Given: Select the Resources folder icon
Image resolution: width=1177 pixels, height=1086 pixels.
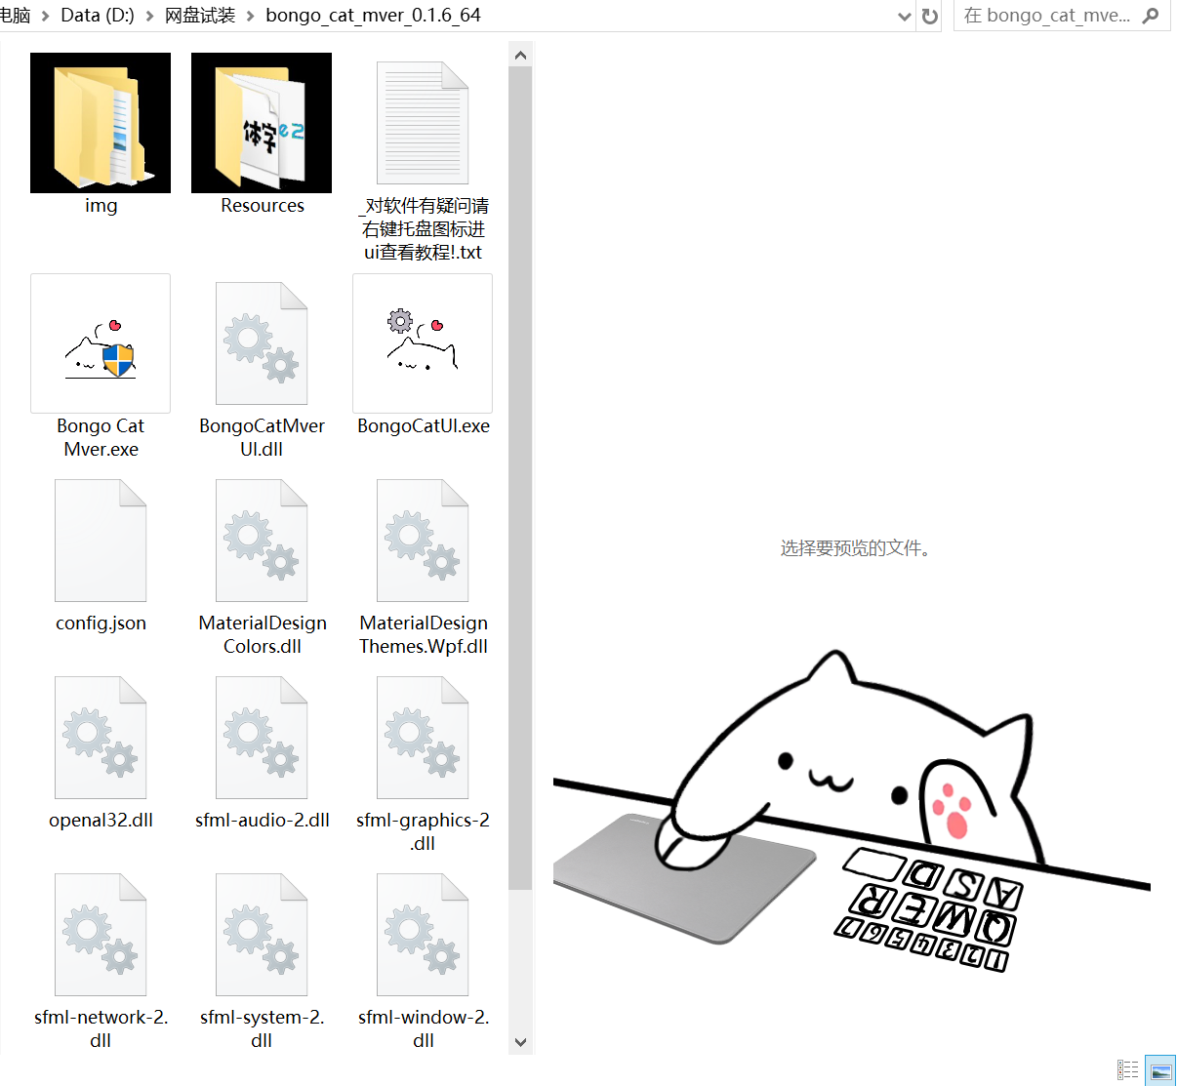Looking at the screenshot, I should (262, 123).
